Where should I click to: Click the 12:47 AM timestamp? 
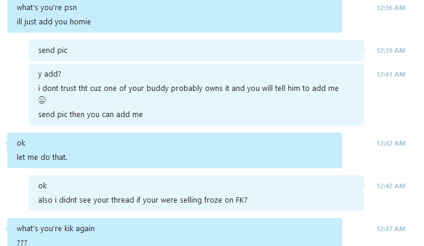coord(391,229)
